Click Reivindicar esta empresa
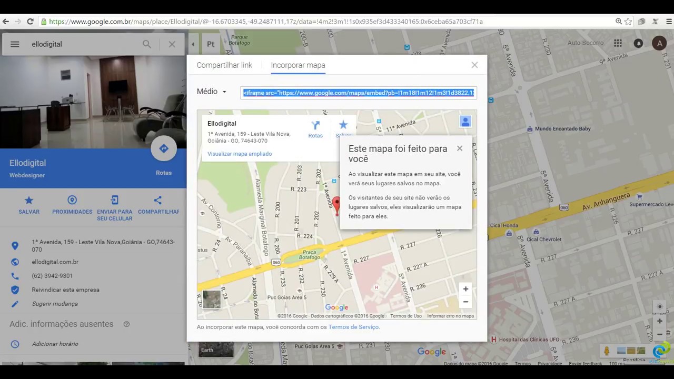Screen dimensions: 674x379 tap(65, 290)
